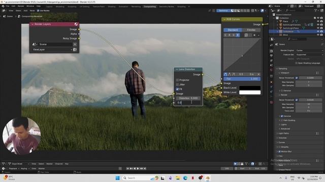Screen dimensions: 325x182
Task: Hide the Plane object in viewport
Action: [318, 21]
